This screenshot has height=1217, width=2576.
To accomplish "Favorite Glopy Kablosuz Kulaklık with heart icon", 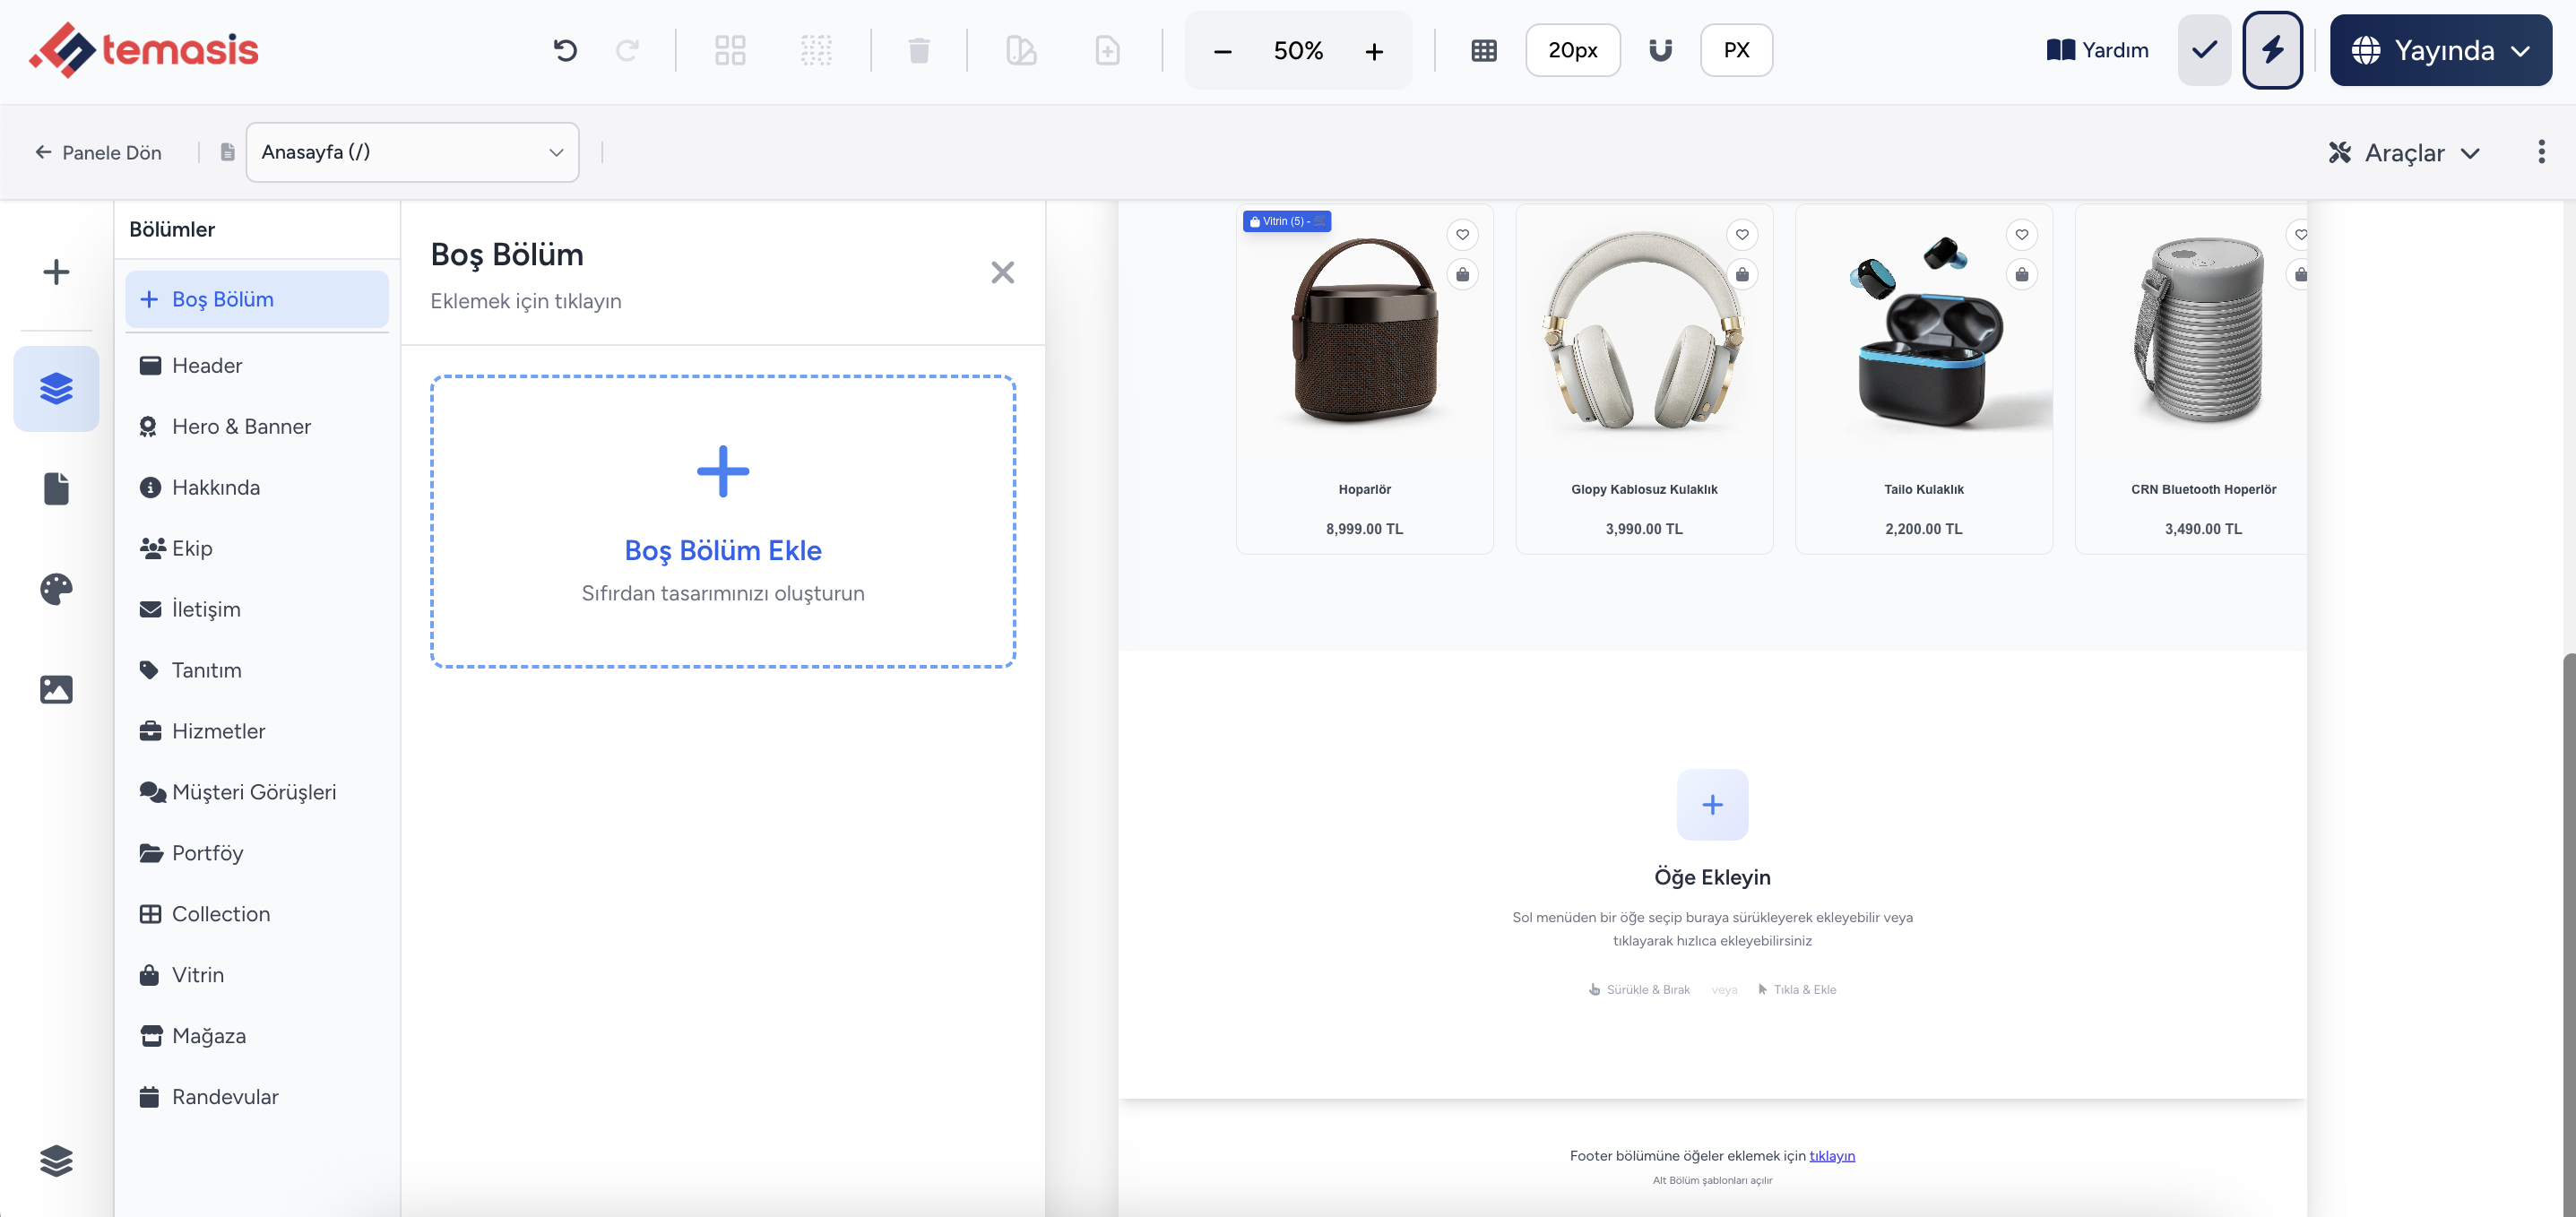I will (x=1742, y=234).
